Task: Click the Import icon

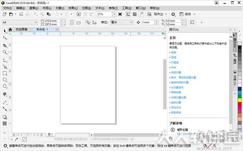Action: point(79,14)
